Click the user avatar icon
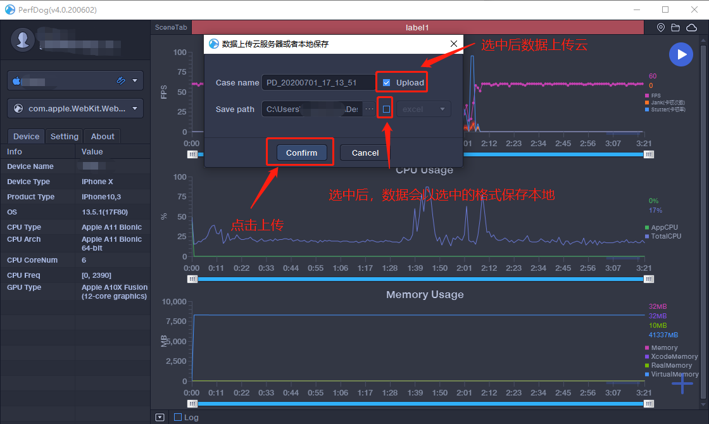 pyautogui.click(x=23, y=39)
